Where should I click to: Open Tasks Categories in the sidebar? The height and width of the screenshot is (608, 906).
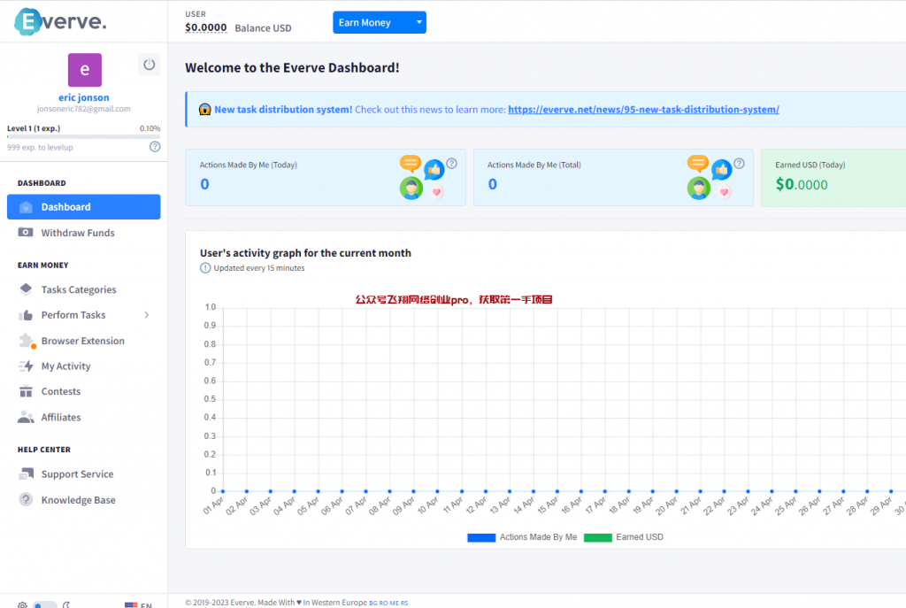point(78,289)
